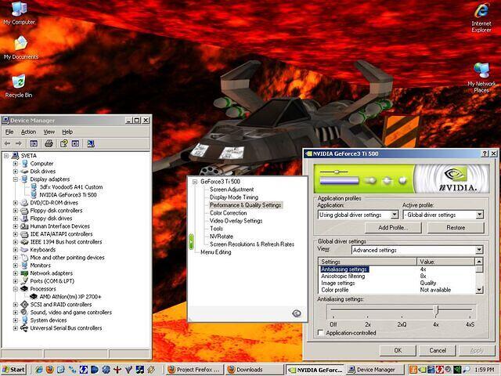Open the Action menu in Device Manager

pyautogui.click(x=28, y=132)
